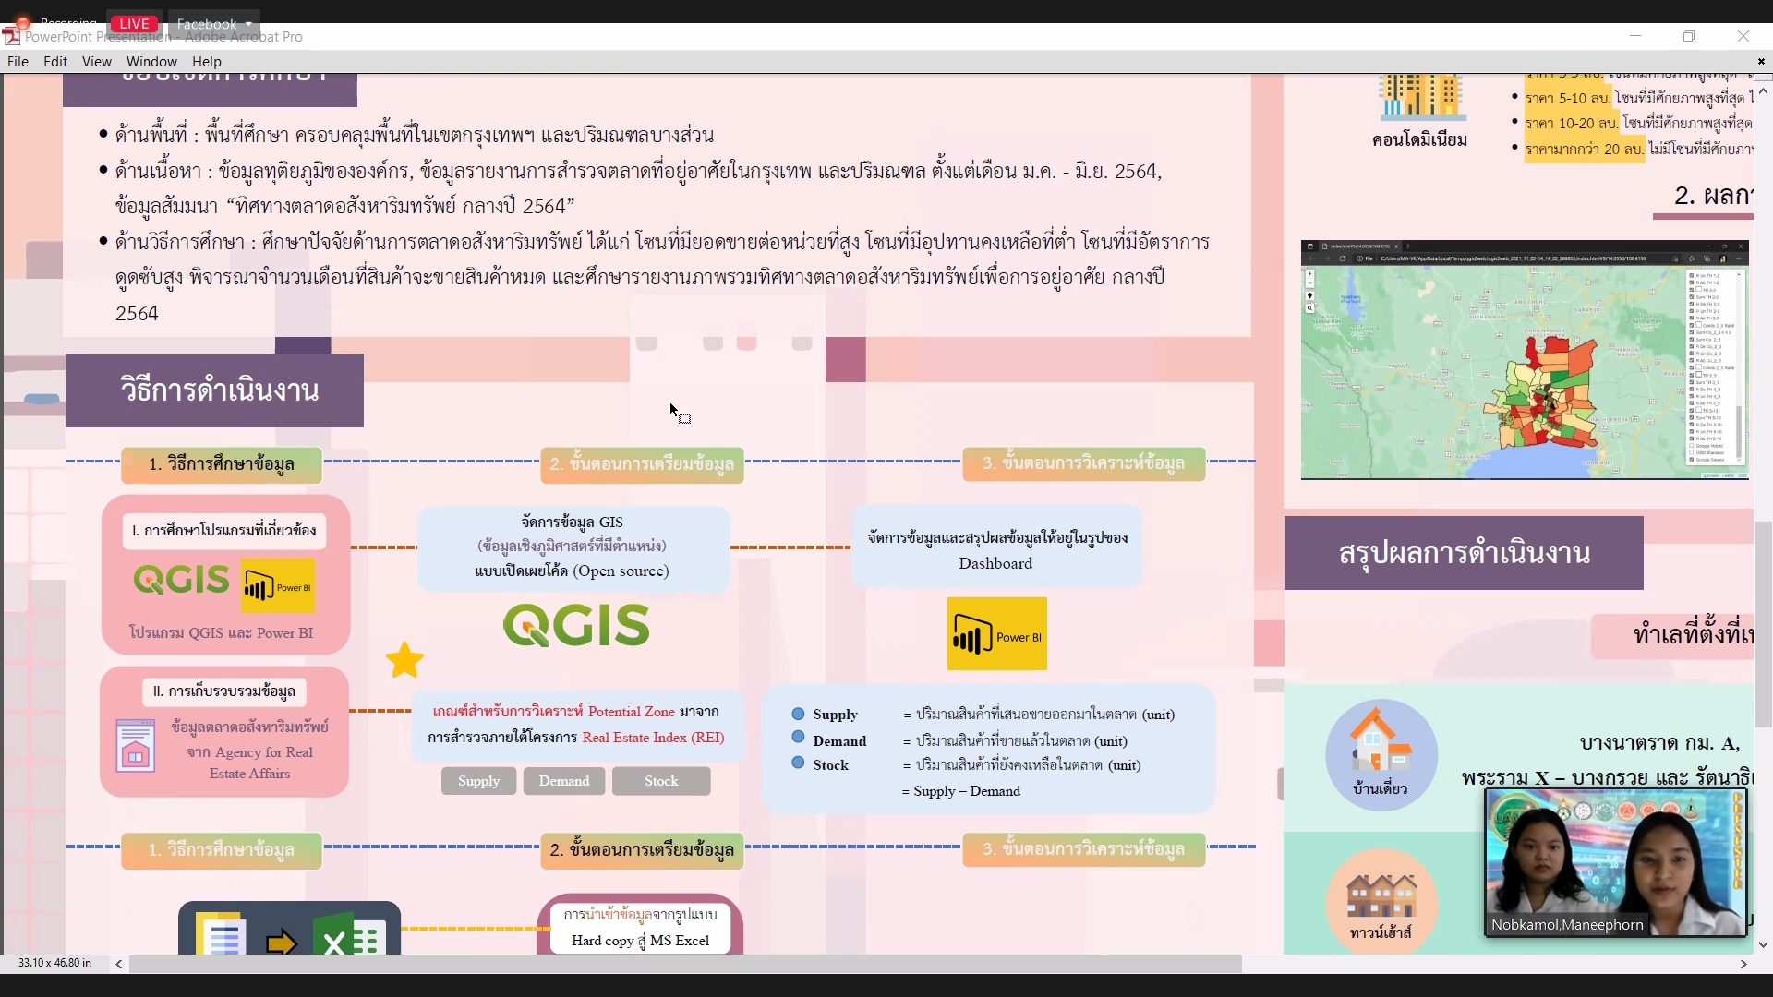This screenshot has width=1773, height=997.
Task: Click the vertical scrollbar up arrow
Action: 1764,92
